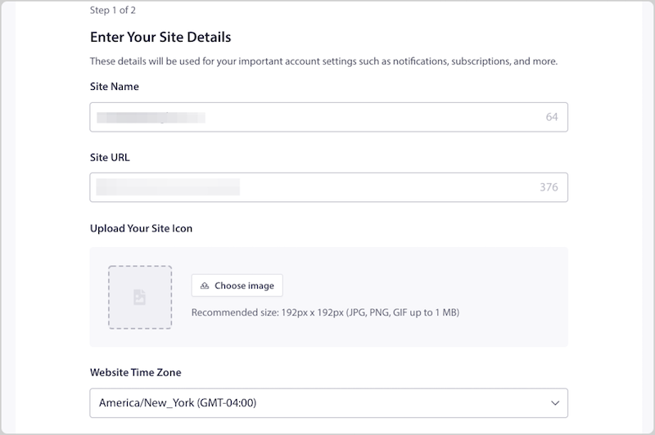Click the Step 1 of 2 indicator

pos(113,11)
